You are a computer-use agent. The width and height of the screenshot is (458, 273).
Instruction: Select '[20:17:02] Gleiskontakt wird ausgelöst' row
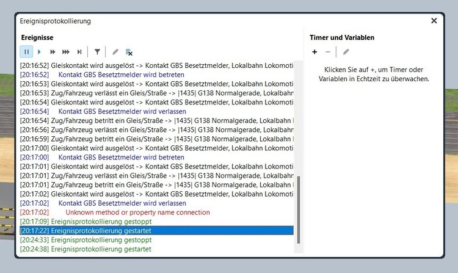pyautogui.click(x=156, y=194)
